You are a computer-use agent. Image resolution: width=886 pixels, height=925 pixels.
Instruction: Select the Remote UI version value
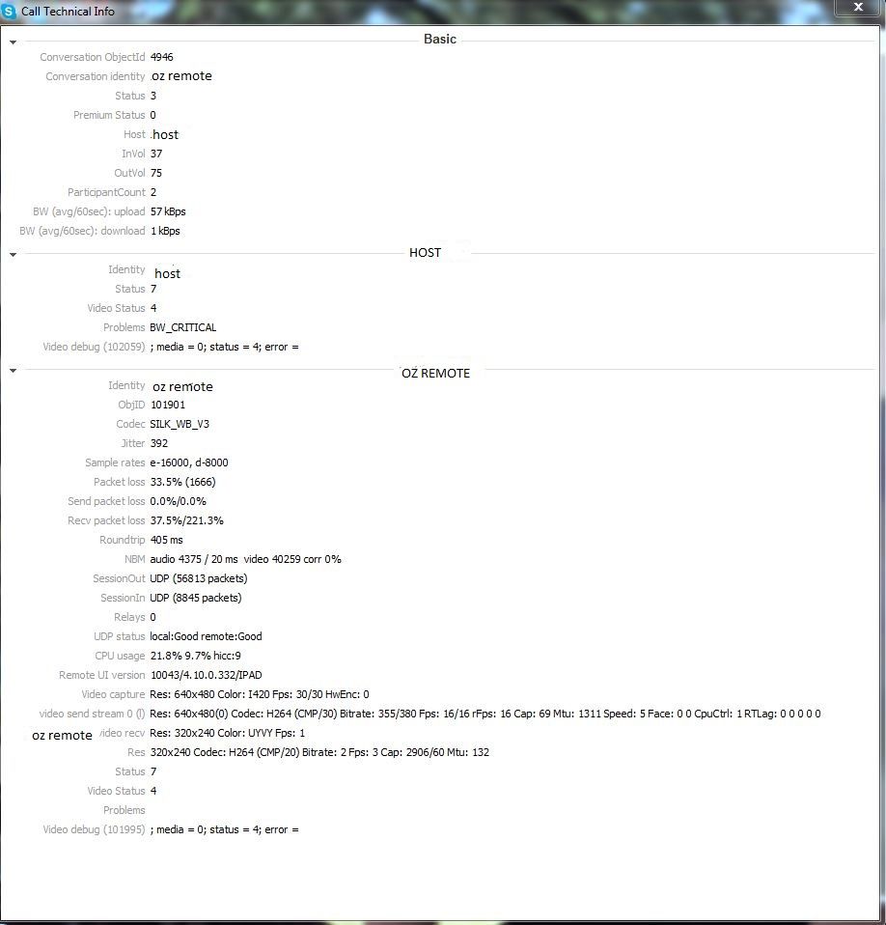point(206,675)
